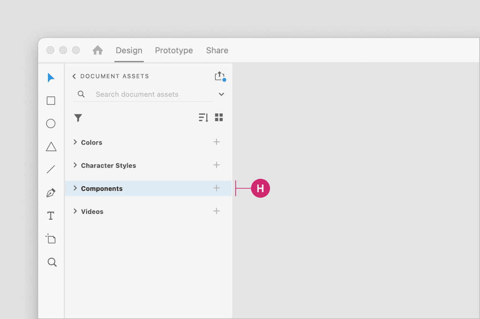Switch to the Share tab
The width and height of the screenshot is (480, 319).
(217, 50)
